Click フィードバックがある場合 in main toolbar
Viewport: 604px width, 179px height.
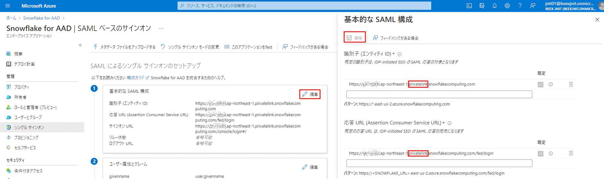(305, 47)
